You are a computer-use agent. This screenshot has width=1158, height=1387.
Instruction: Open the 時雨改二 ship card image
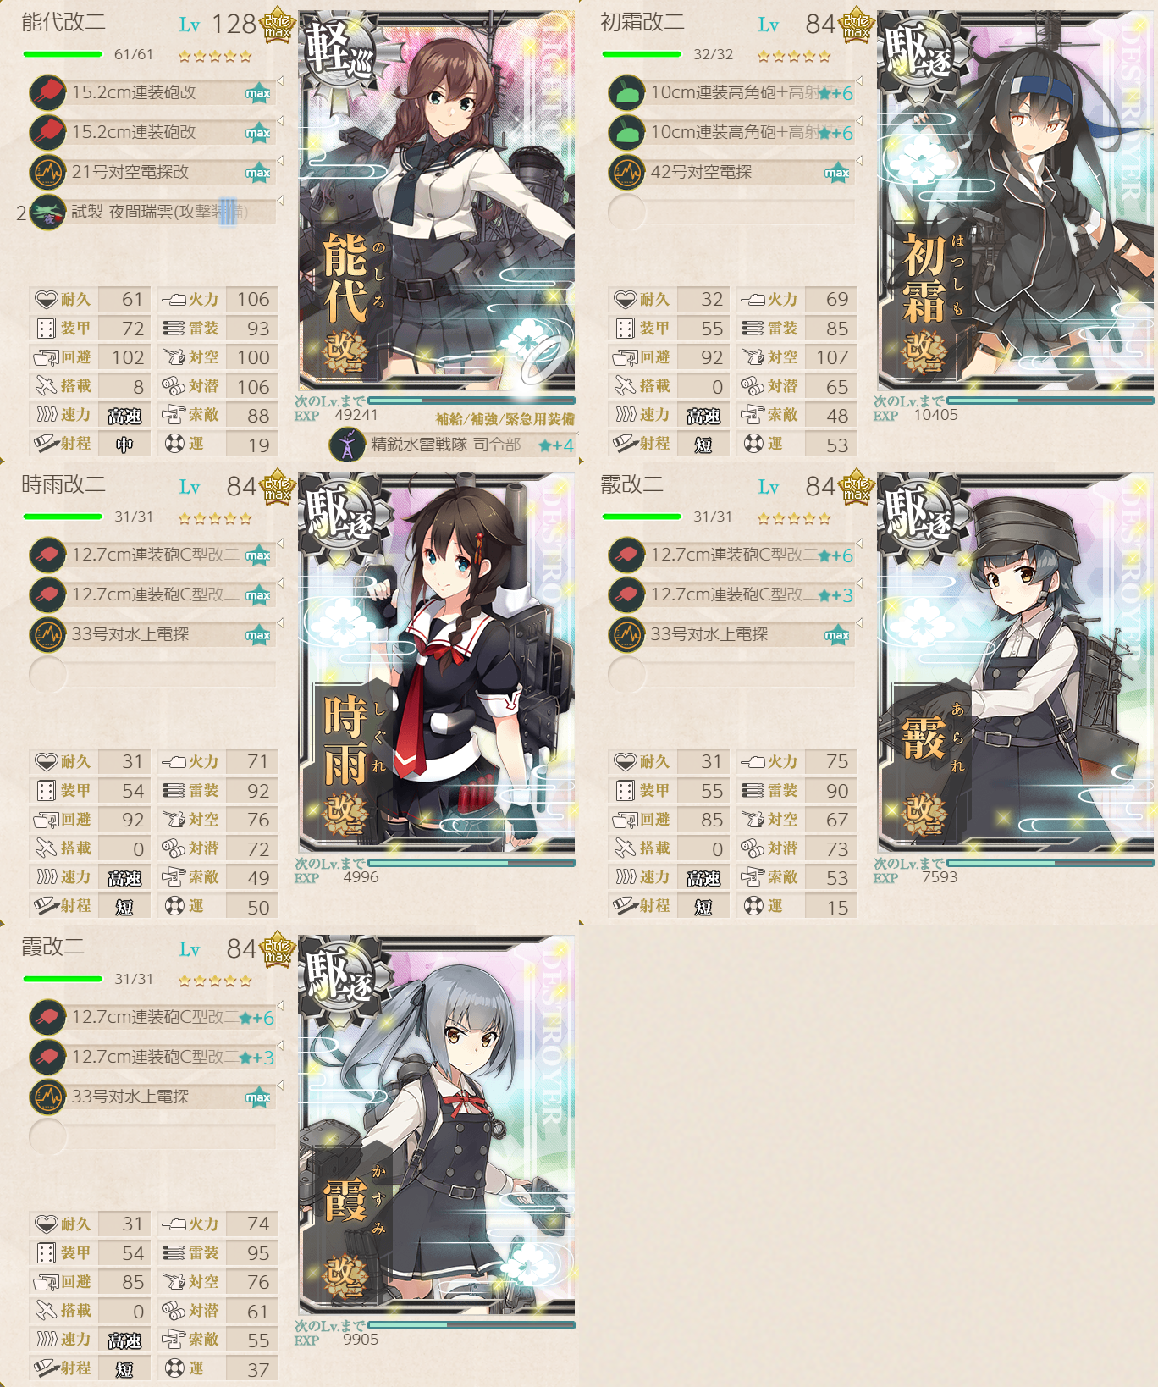pos(437,663)
